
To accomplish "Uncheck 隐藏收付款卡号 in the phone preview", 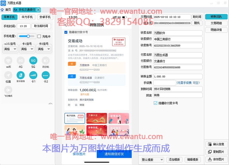I will point(66,32).
